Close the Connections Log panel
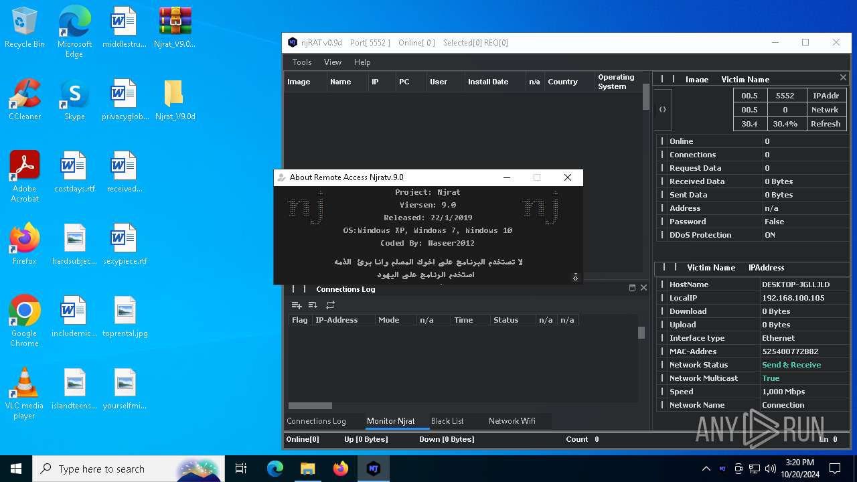This screenshot has height=482, width=857. pyautogui.click(x=643, y=288)
